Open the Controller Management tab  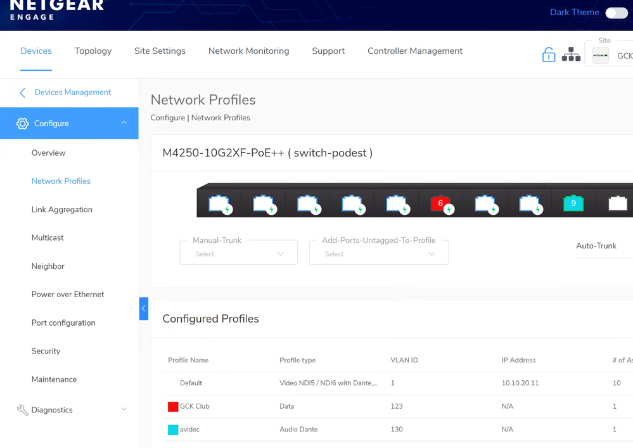pyautogui.click(x=415, y=51)
